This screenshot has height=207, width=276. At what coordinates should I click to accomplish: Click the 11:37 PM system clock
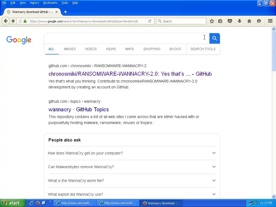click(x=266, y=203)
